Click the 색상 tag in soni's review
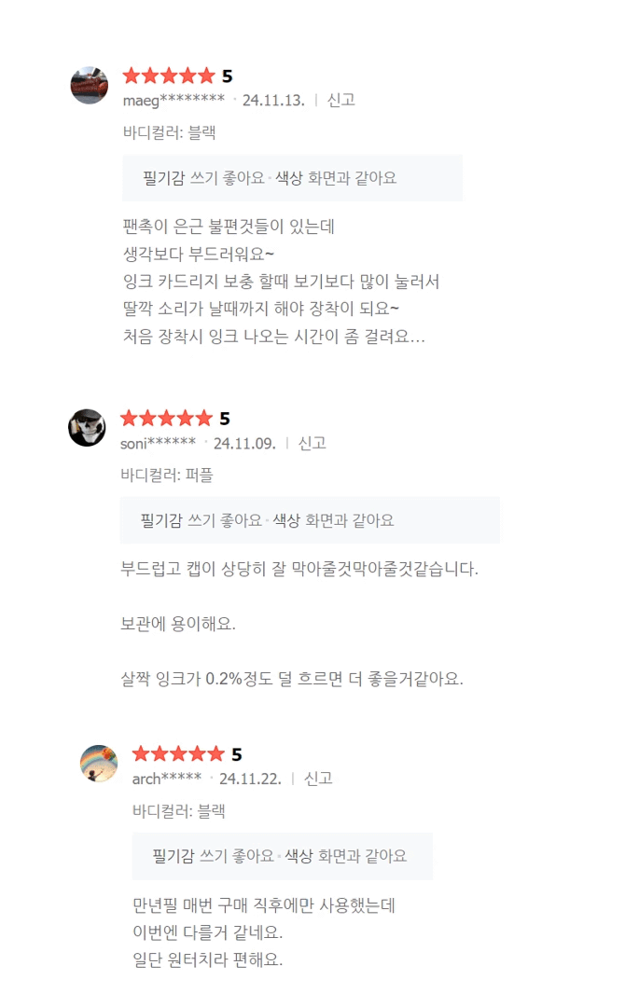The height and width of the screenshot is (1007, 625). tap(286, 520)
